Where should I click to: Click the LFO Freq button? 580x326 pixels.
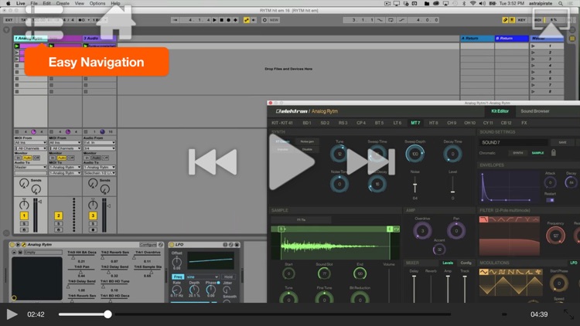(x=178, y=277)
